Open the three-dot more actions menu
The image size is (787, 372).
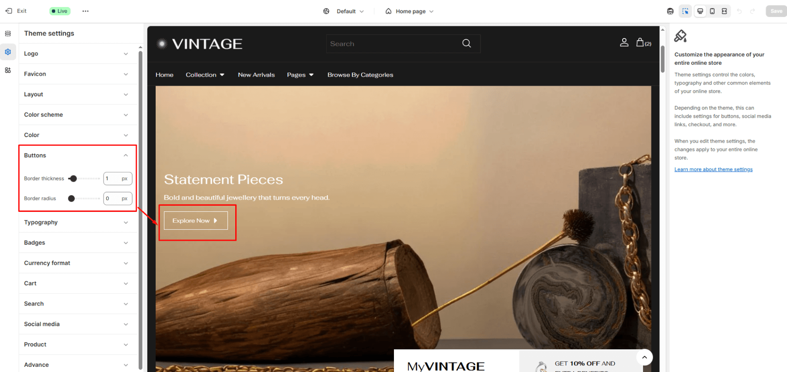(85, 11)
